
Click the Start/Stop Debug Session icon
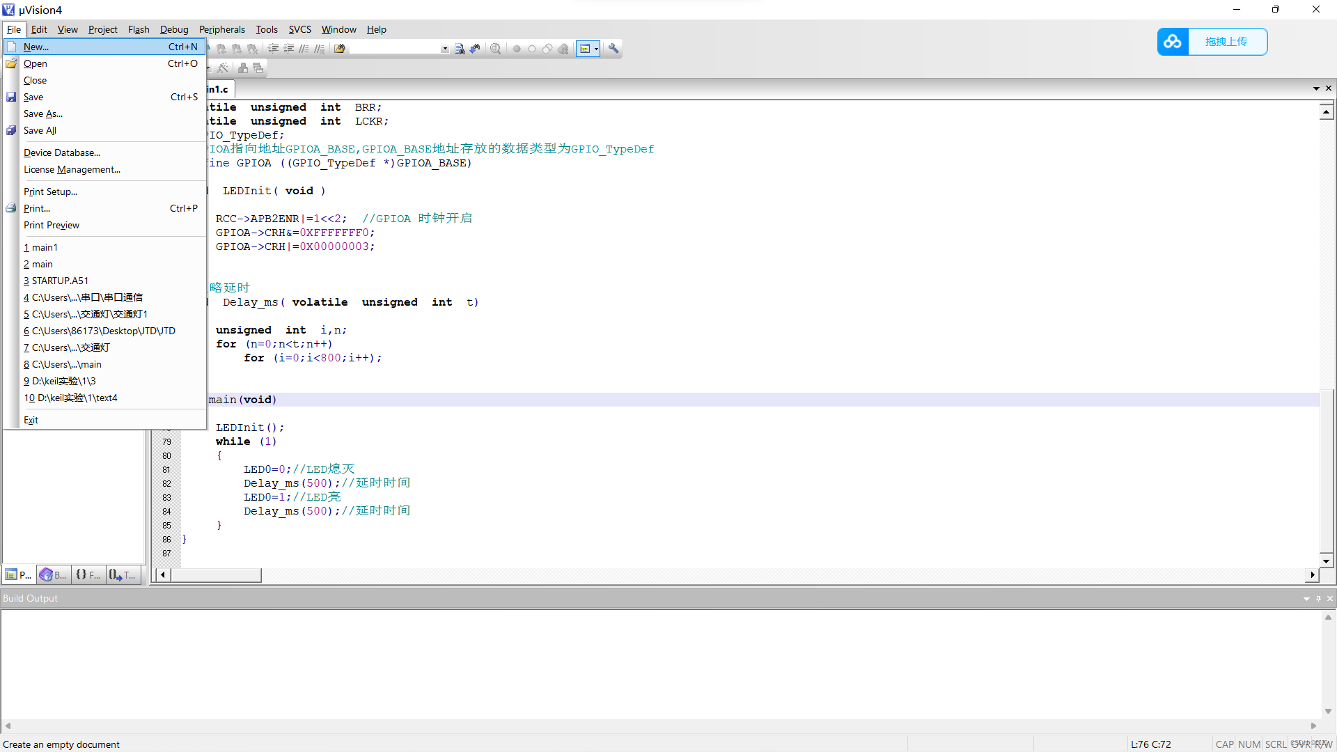point(495,49)
